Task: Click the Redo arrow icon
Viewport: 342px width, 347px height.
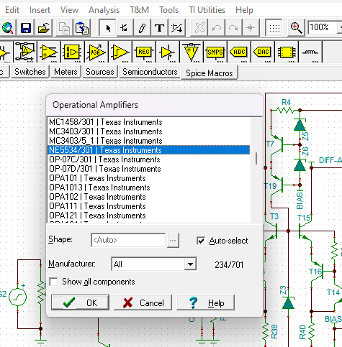Action: (233, 28)
